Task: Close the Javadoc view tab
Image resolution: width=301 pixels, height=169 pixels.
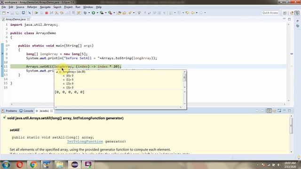Action: pyautogui.click(x=51, y=111)
